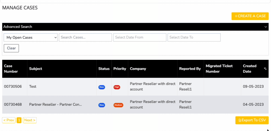The image size is (271, 131).
Task: Open the Select Date To field
Action: click(194, 37)
